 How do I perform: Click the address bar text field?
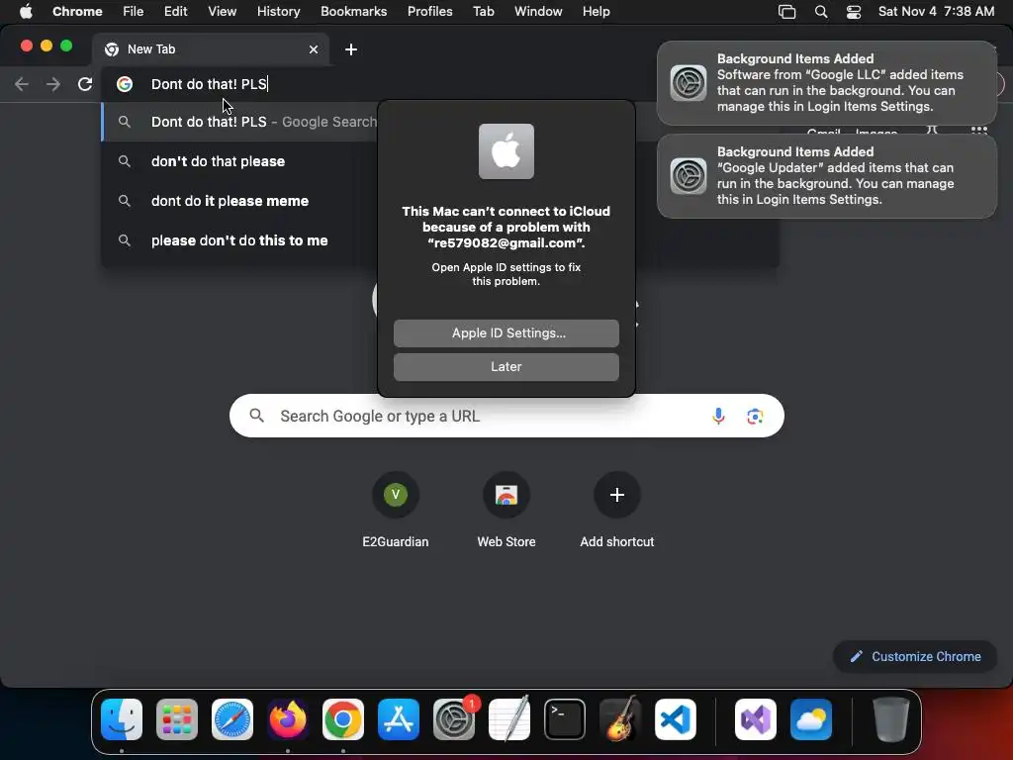click(381, 84)
